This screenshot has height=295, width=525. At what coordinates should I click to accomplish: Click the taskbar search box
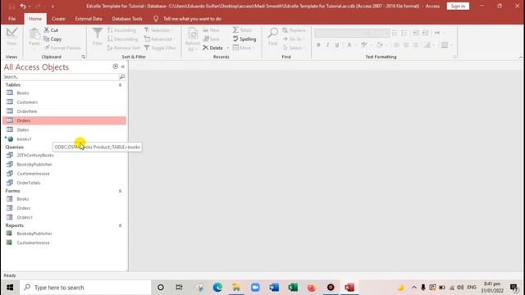[x=85, y=288]
